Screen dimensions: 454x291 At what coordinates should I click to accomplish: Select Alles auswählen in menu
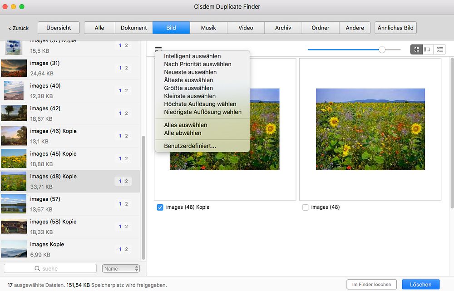[186, 125]
